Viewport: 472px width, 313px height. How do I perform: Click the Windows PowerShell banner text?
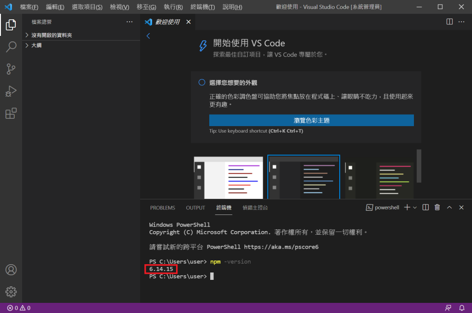coord(179,225)
